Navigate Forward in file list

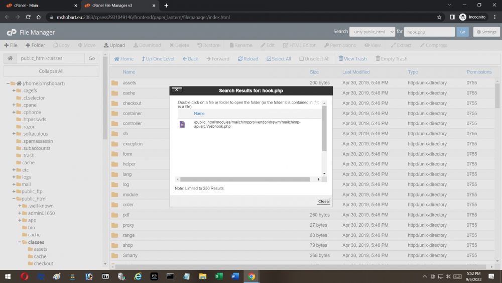tap(218, 59)
